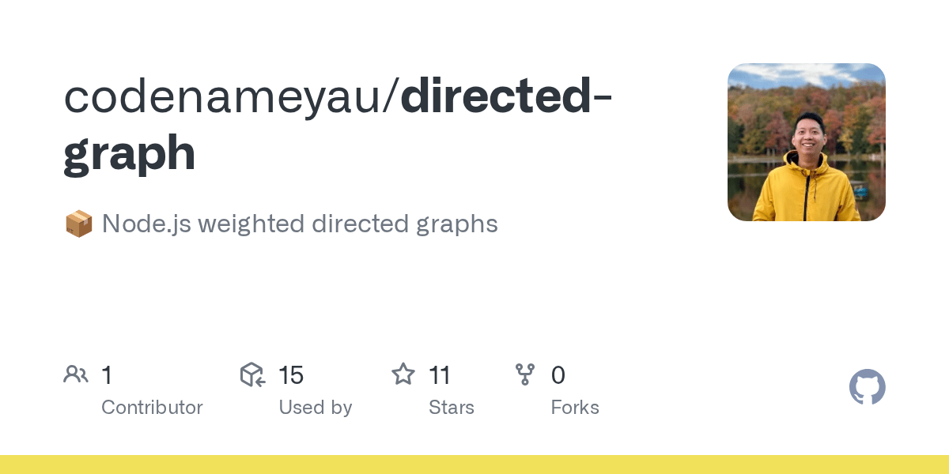The image size is (949, 474).
Task: Click the Used by label
Action: [x=315, y=408]
